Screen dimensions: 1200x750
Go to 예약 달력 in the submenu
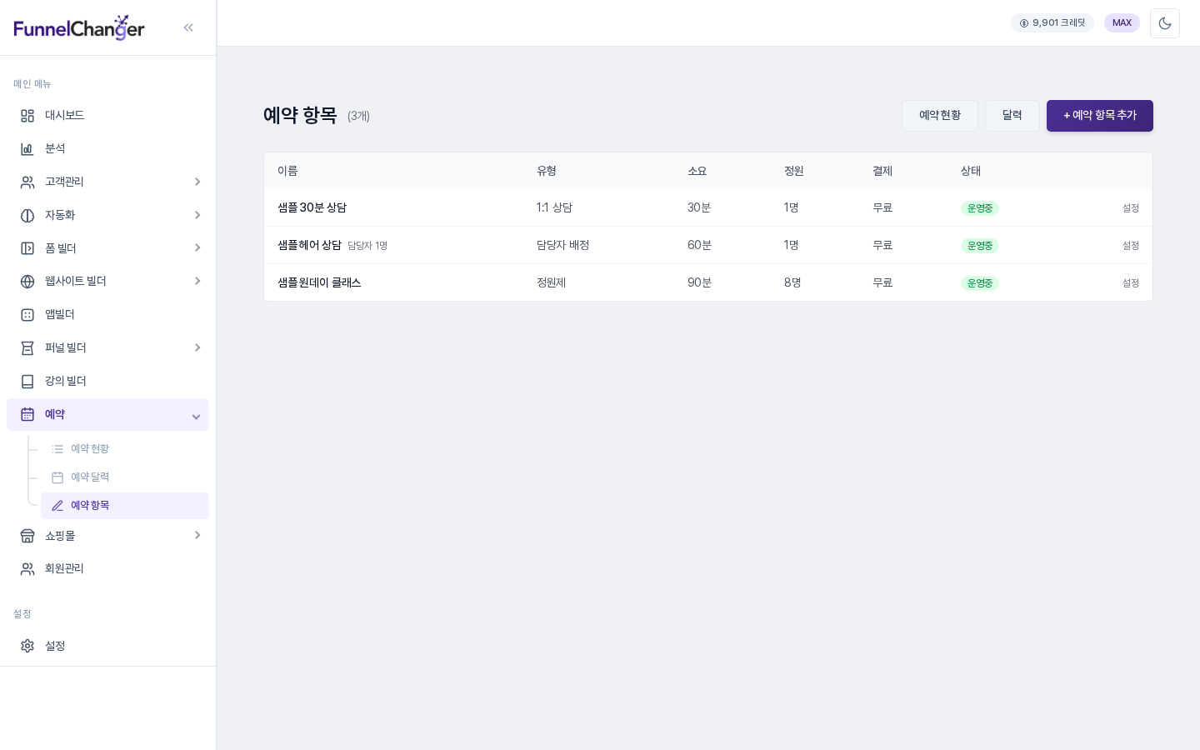tap(125, 477)
